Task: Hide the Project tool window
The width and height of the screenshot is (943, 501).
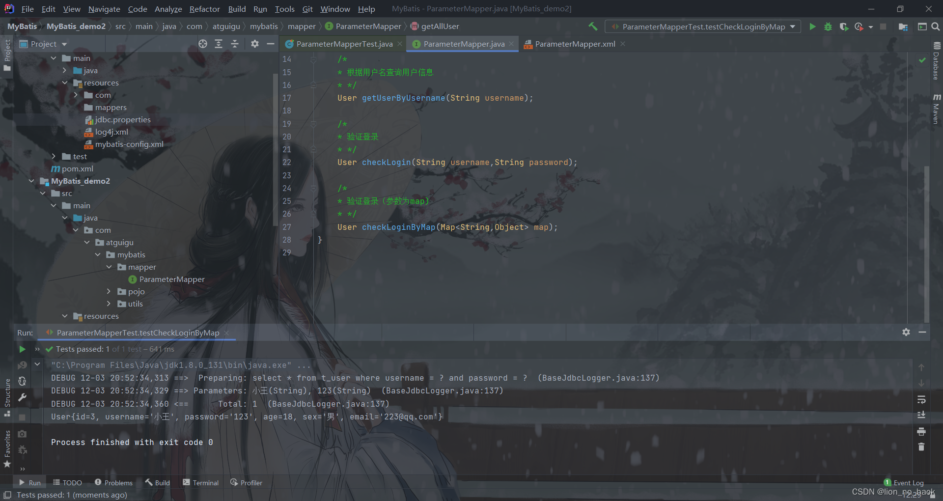Action: coord(270,44)
